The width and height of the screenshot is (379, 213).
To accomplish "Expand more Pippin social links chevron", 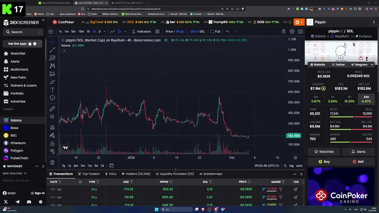I will coord(372,64).
